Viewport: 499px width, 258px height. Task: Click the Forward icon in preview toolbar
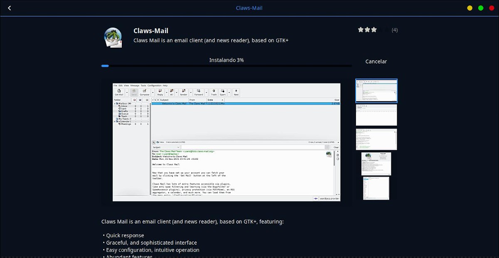tap(198, 92)
